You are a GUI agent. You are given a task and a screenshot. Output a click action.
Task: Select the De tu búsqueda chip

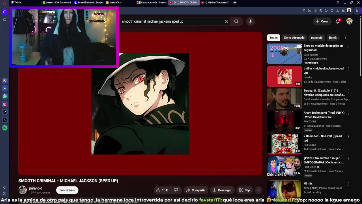coord(294,38)
